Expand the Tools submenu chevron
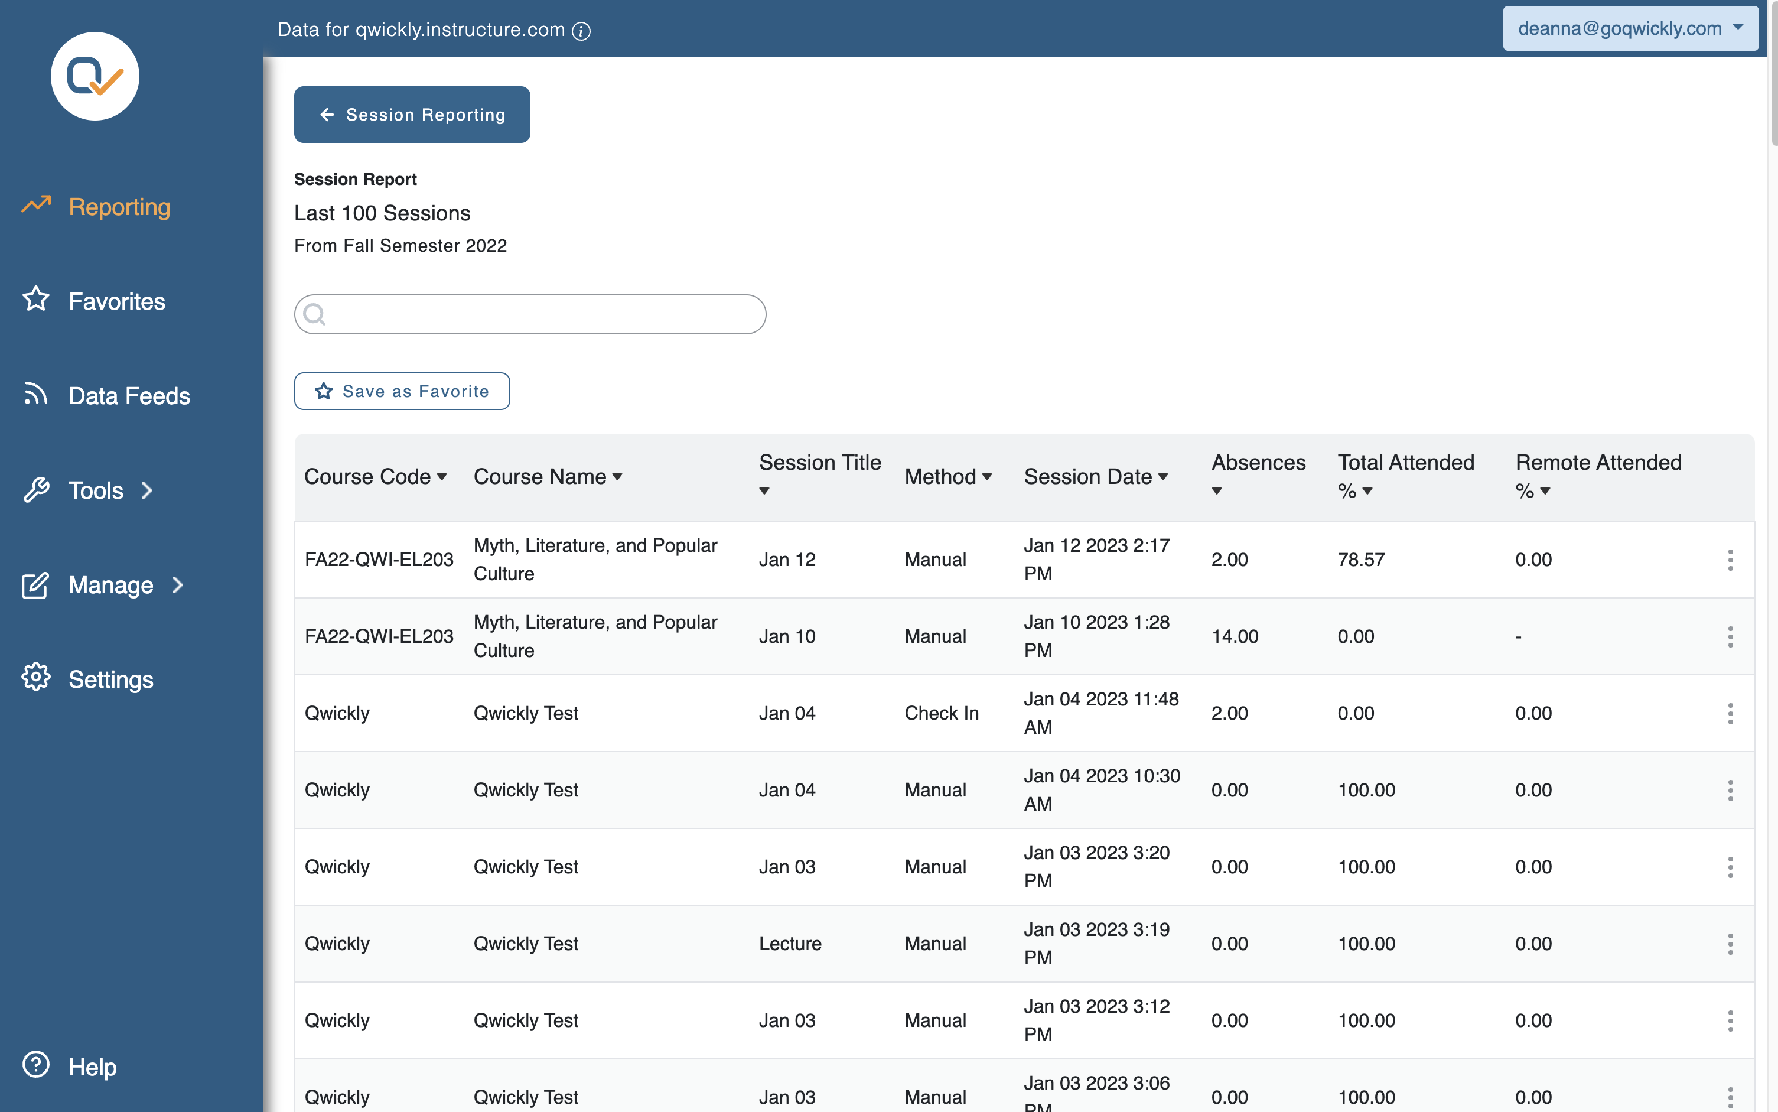1778x1112 pixels. [147, 490]
